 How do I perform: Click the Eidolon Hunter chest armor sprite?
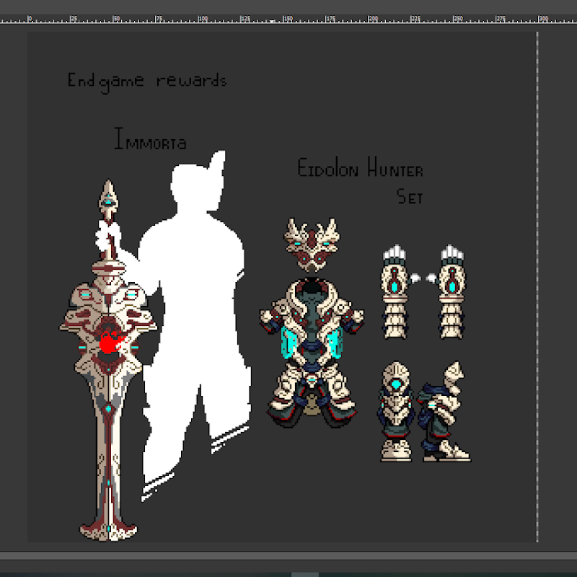[312, 353]
